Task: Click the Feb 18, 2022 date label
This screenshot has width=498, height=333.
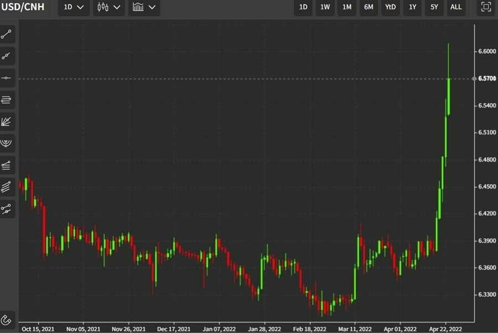Action: click(x=310, y=329)
